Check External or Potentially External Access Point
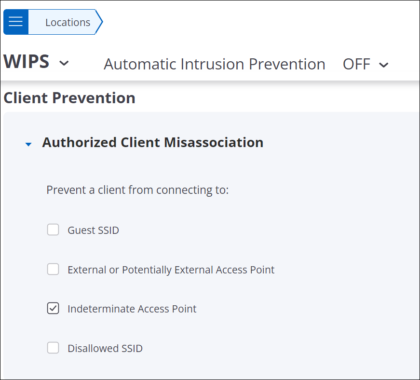420x380 pixels. coord(53,269)
